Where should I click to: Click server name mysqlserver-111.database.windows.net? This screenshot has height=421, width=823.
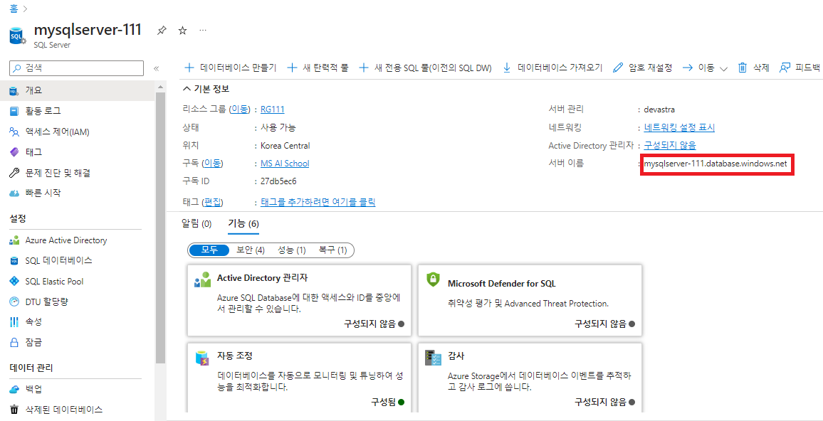(x=716, y=164)
